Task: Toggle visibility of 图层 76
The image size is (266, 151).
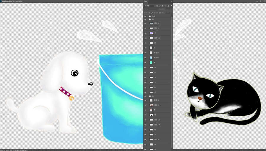Action: [x=145, y=53]
